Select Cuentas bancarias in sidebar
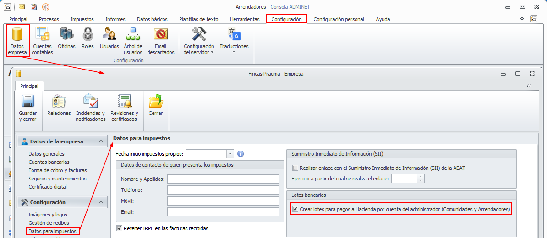547x238 pixels. pos(49,162)
